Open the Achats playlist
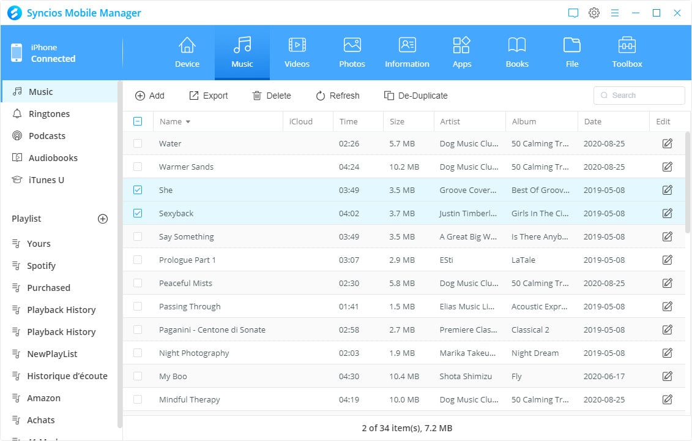The image size is (692, 441). 59,420
